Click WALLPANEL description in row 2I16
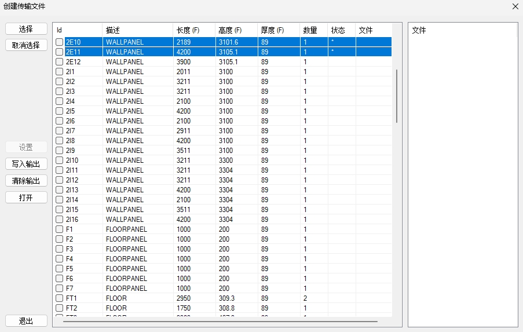 125,219
